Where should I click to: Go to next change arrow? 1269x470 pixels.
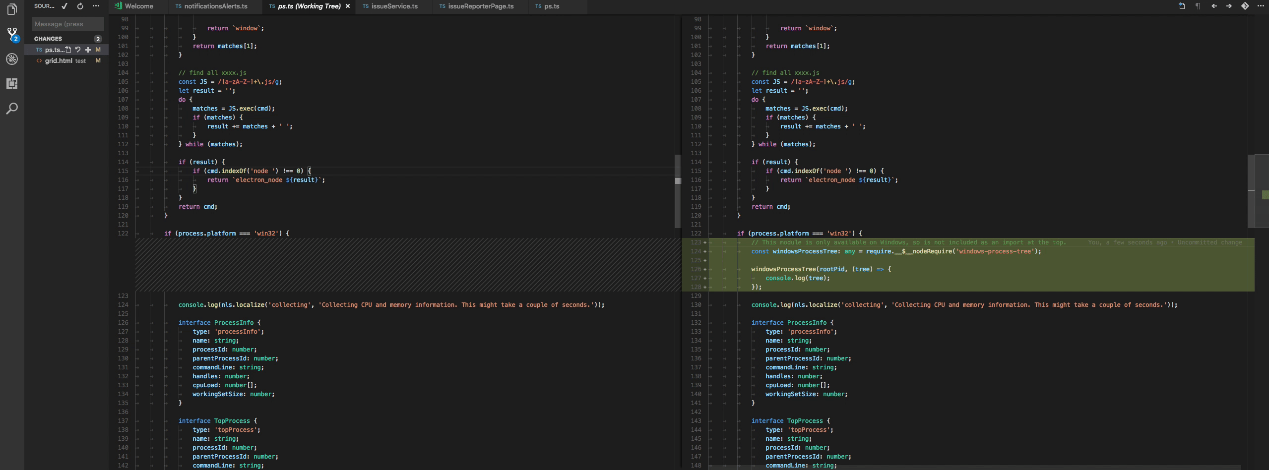click(x=1229, y=6)
